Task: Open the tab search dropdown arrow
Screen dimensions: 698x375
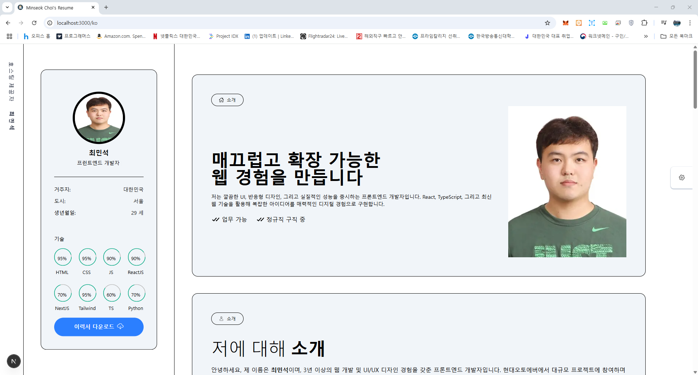Action: [7, 7]
